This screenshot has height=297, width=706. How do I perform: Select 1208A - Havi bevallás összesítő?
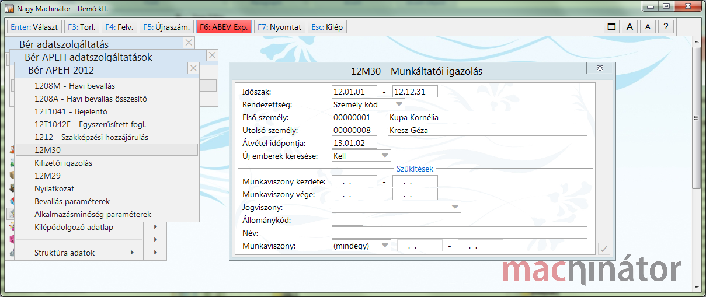pyautogui.click(x=107, y=99)
